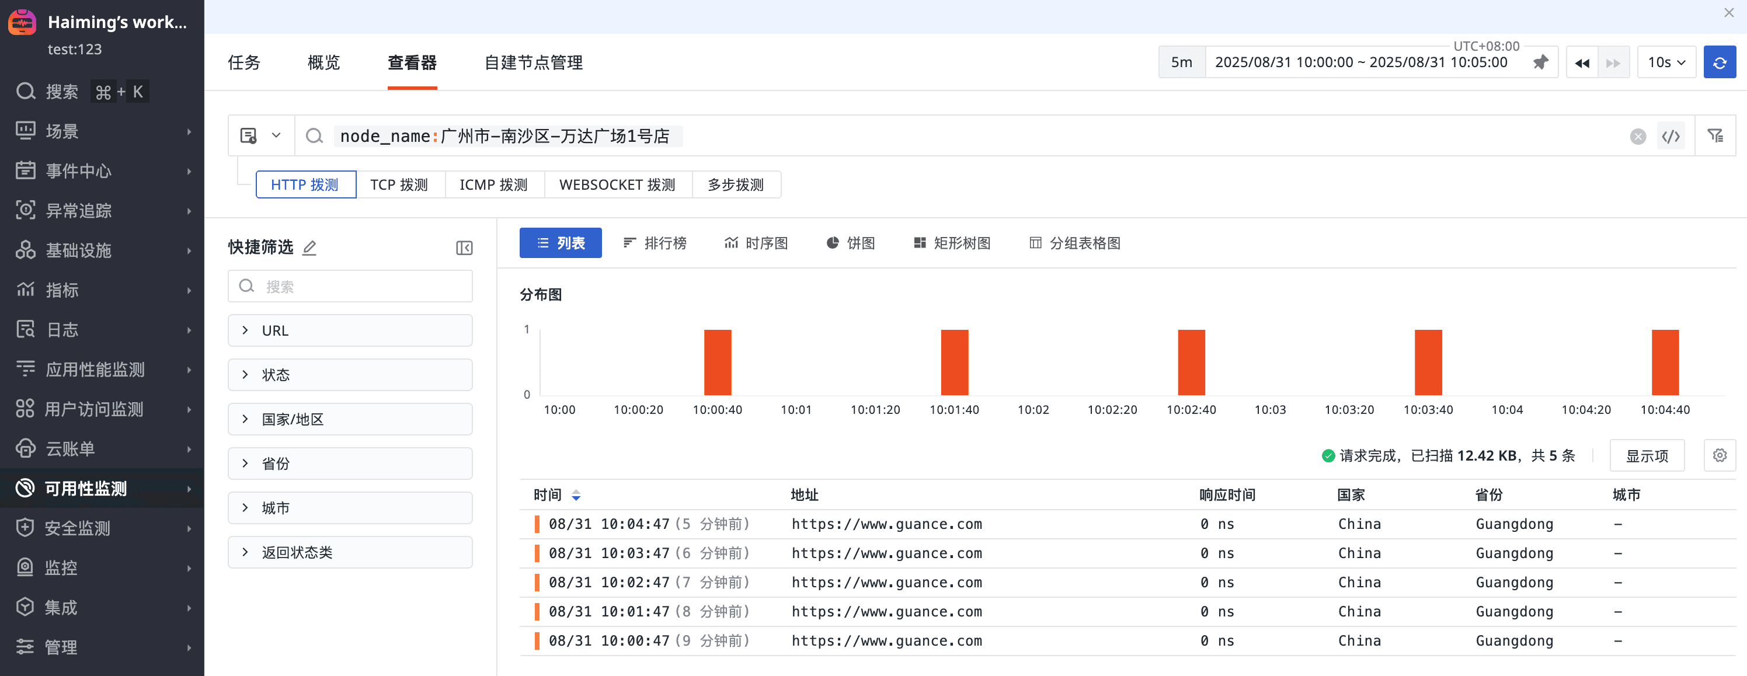Open the 时序图 view tab
1747x676 pixels.
(x=756, y=243)
